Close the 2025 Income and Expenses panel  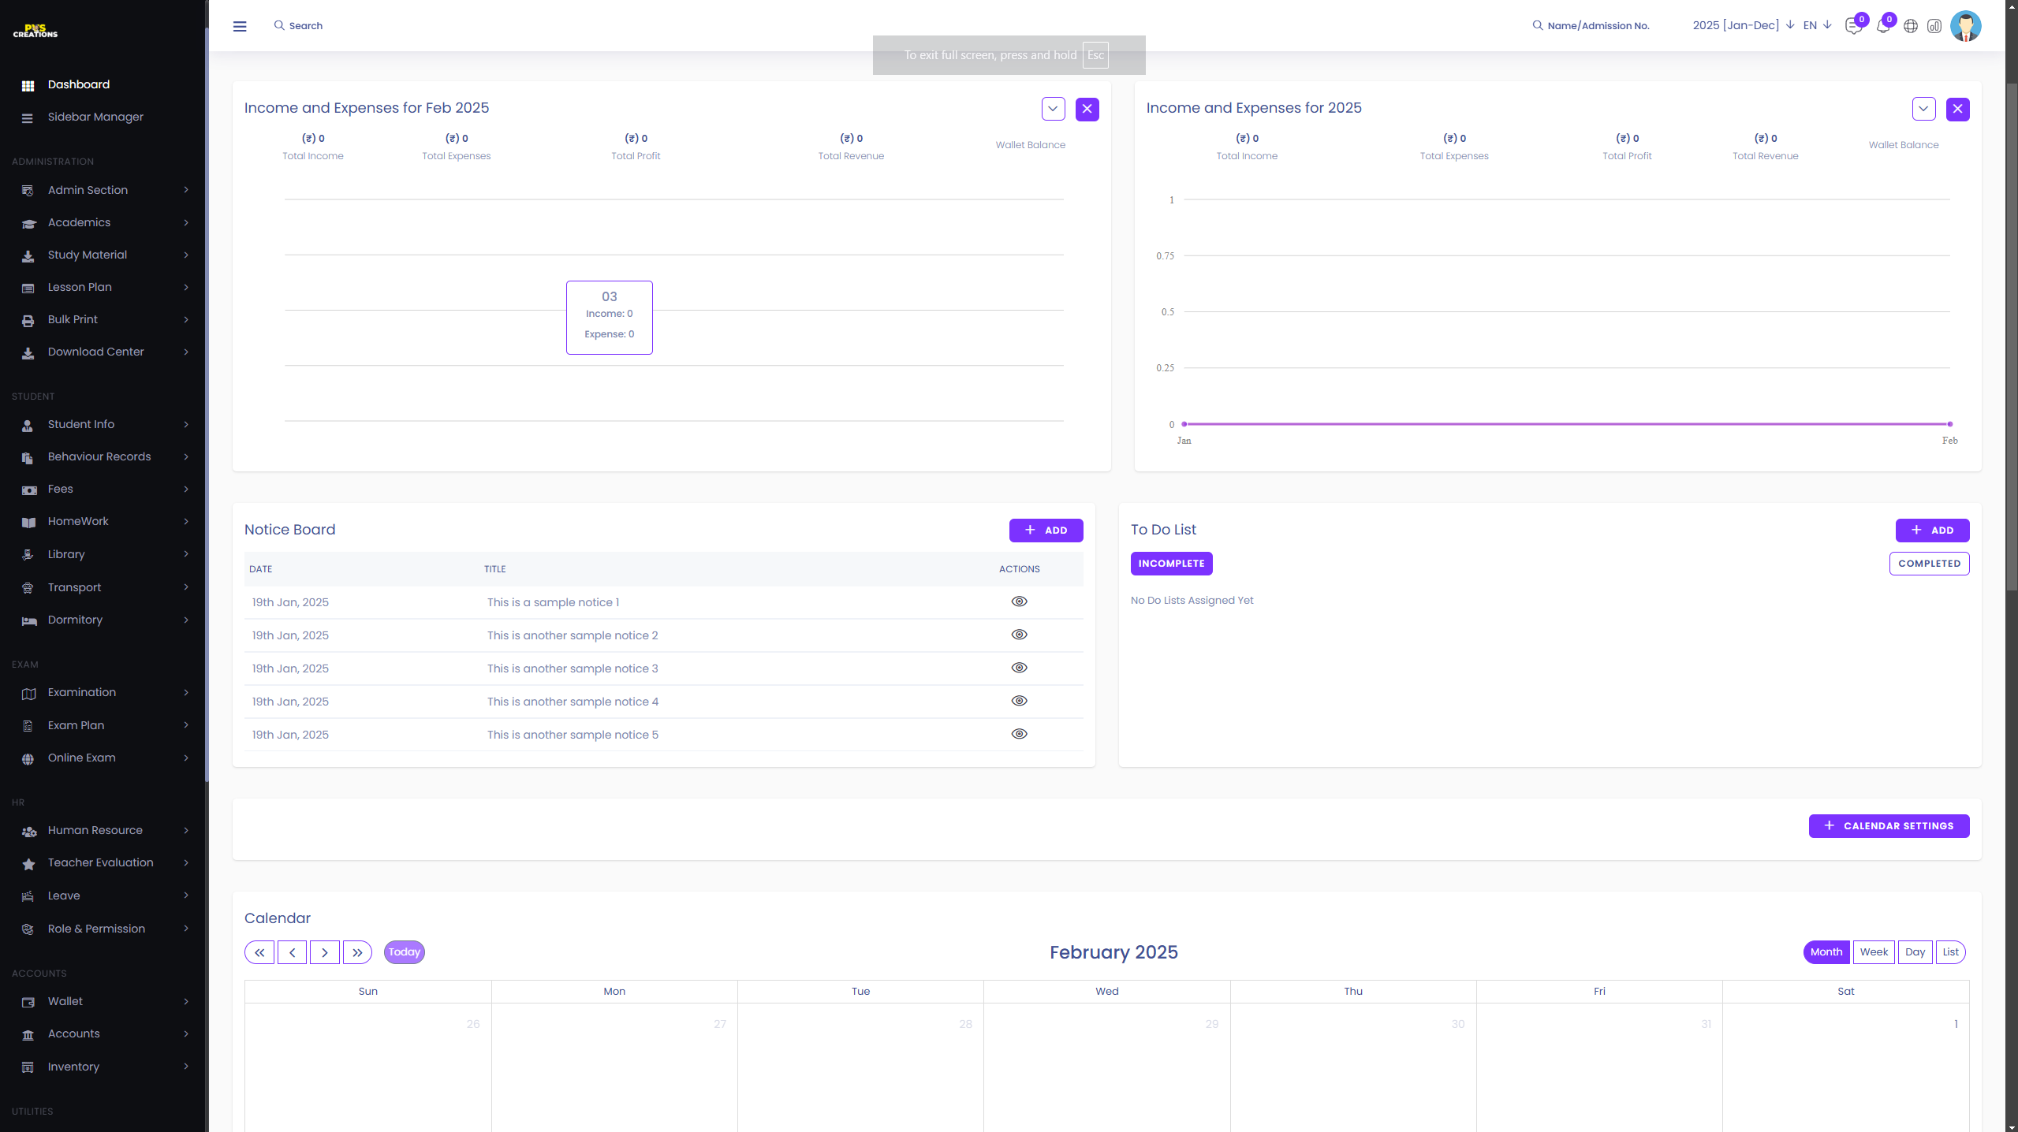pos(1957,109)
